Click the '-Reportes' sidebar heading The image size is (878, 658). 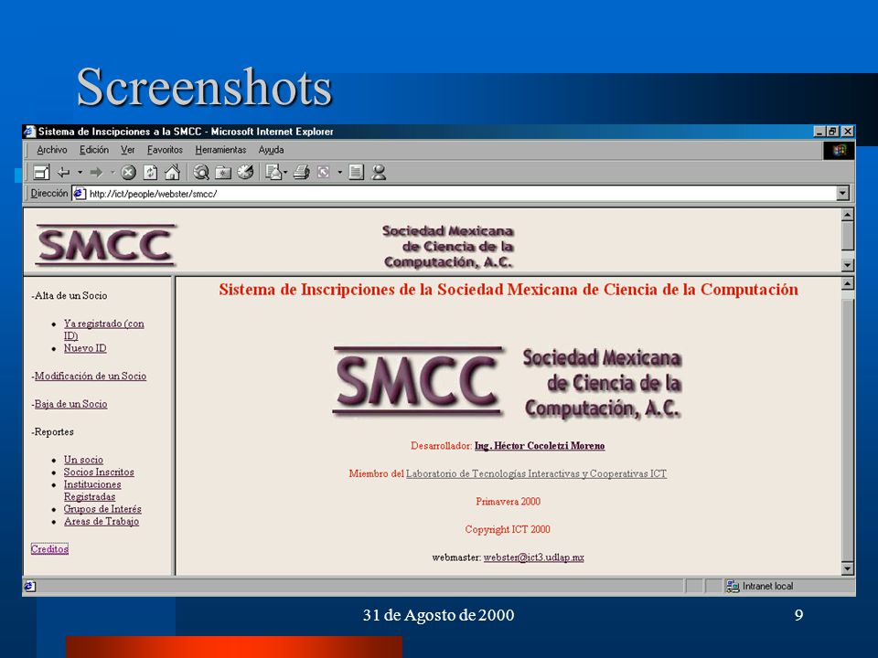[x=53, y=432]
